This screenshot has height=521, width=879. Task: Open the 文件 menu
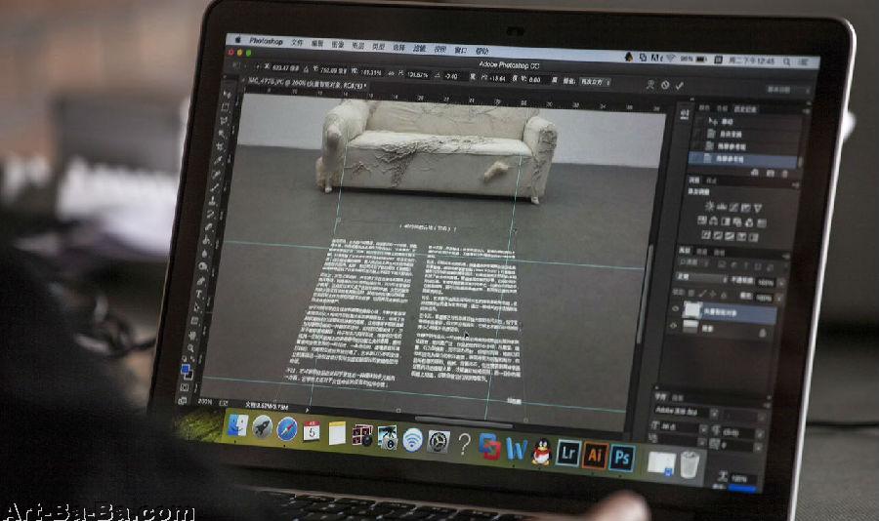297,43
